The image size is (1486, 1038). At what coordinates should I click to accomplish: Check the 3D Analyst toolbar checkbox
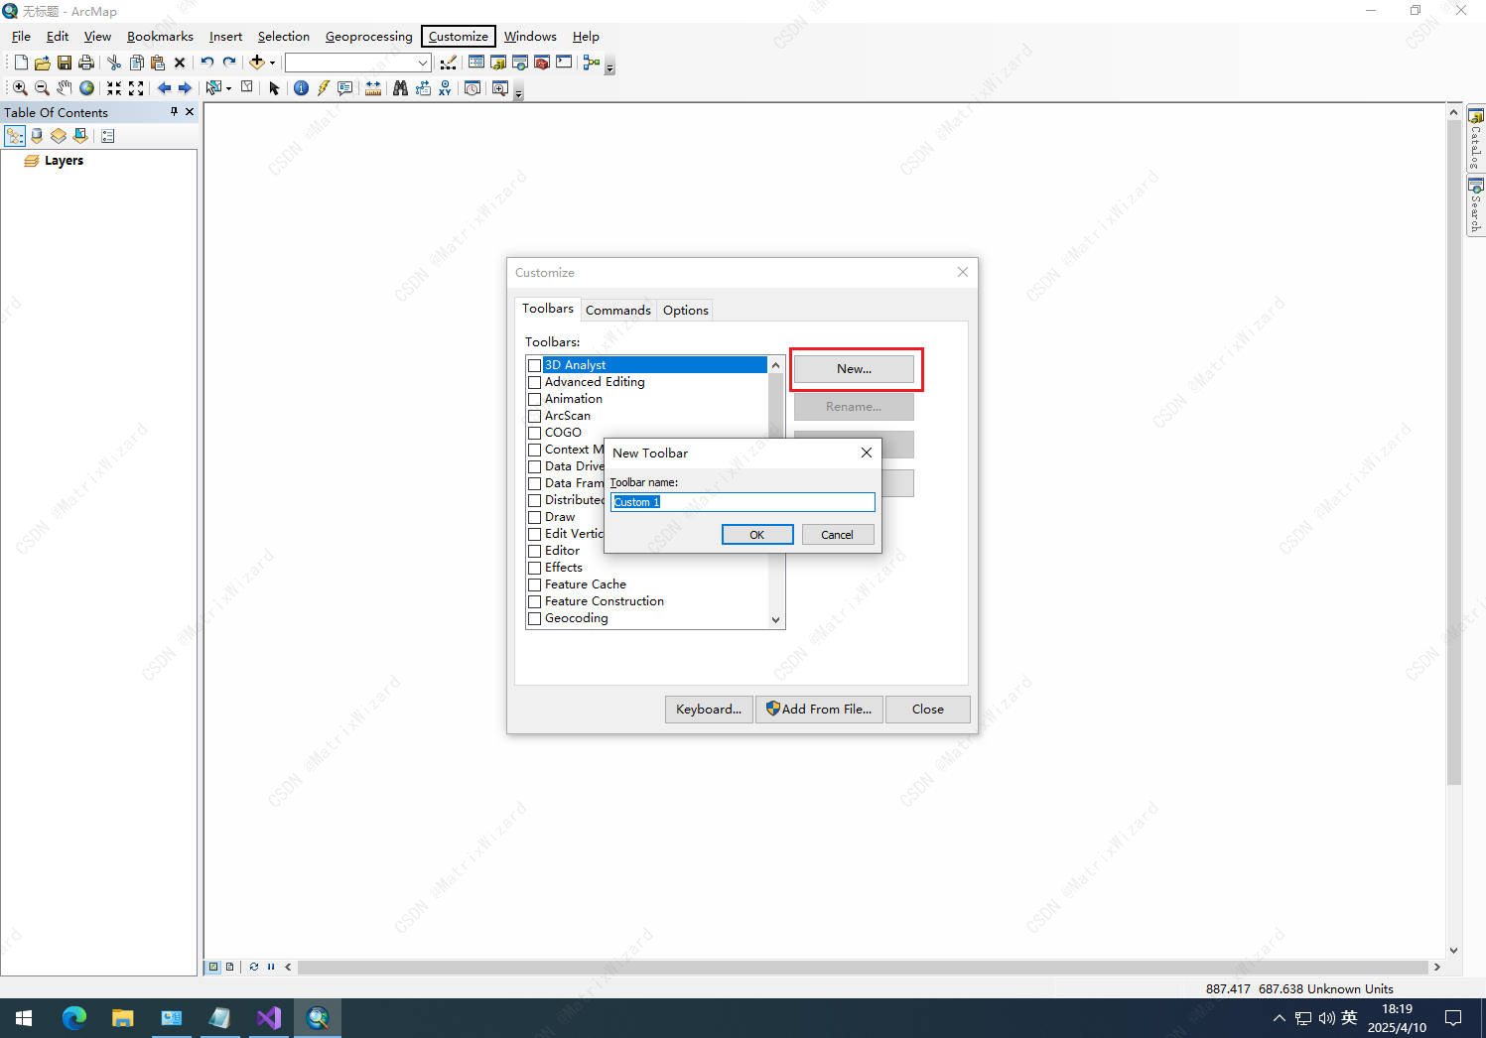point(534,365)
